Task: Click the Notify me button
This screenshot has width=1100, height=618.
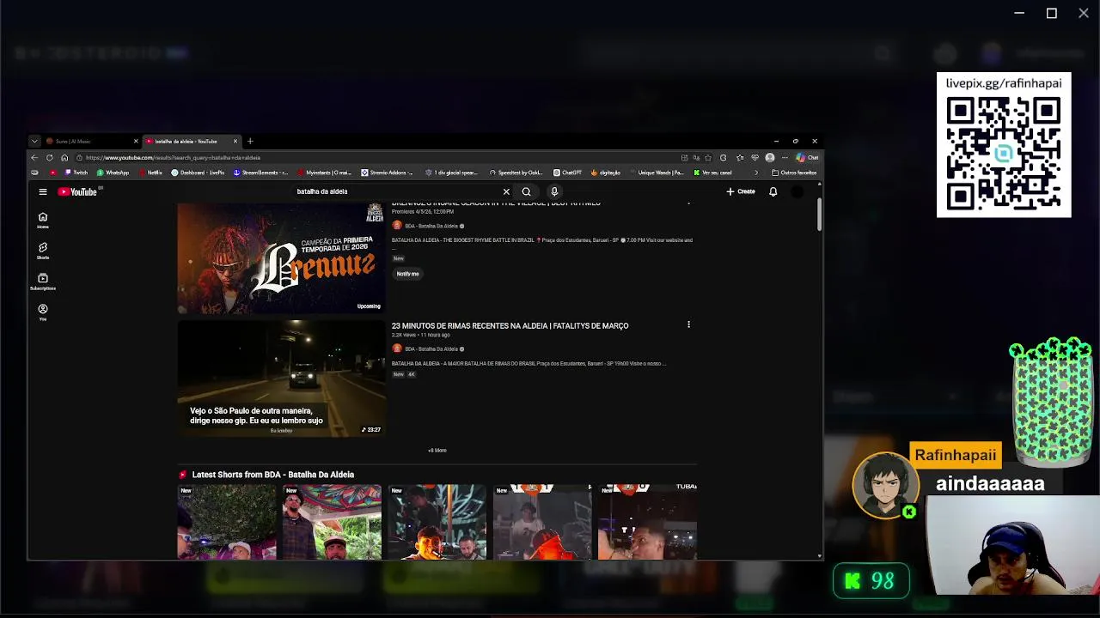Action: point(408,274)
